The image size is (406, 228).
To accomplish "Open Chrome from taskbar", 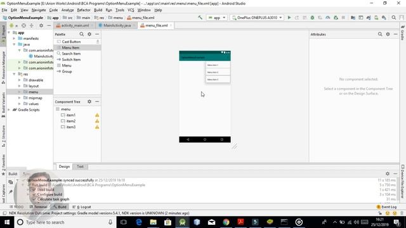I will click(x=226, y=222).
